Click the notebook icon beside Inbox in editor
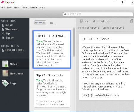Screen dimensions: 134x112 (81, 21)
